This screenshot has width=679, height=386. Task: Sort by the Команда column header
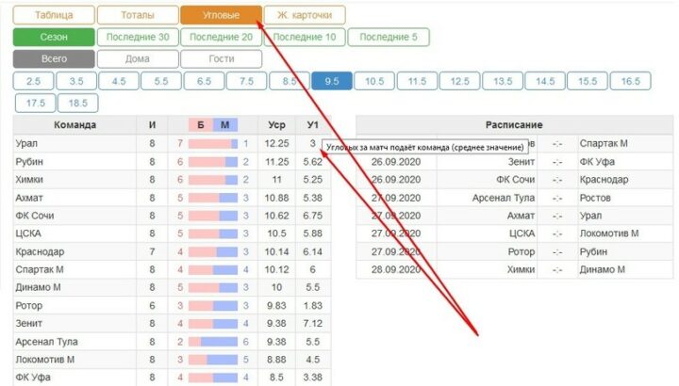click(75, 125)
